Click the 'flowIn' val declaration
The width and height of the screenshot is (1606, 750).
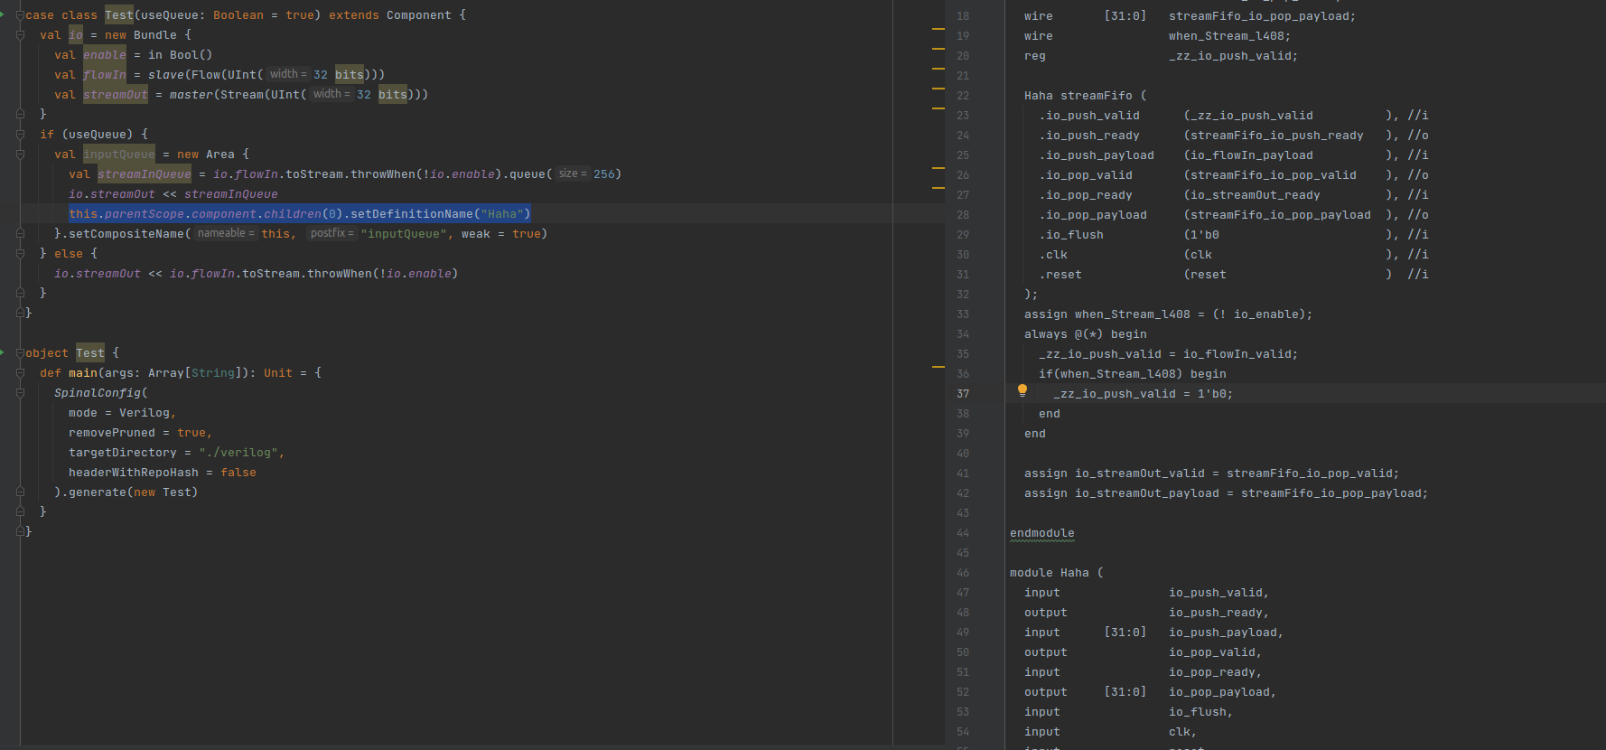105,75
